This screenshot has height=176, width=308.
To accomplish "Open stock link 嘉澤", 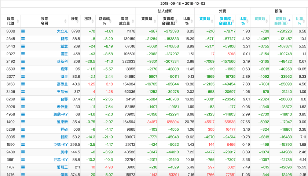I will [64, 69].
